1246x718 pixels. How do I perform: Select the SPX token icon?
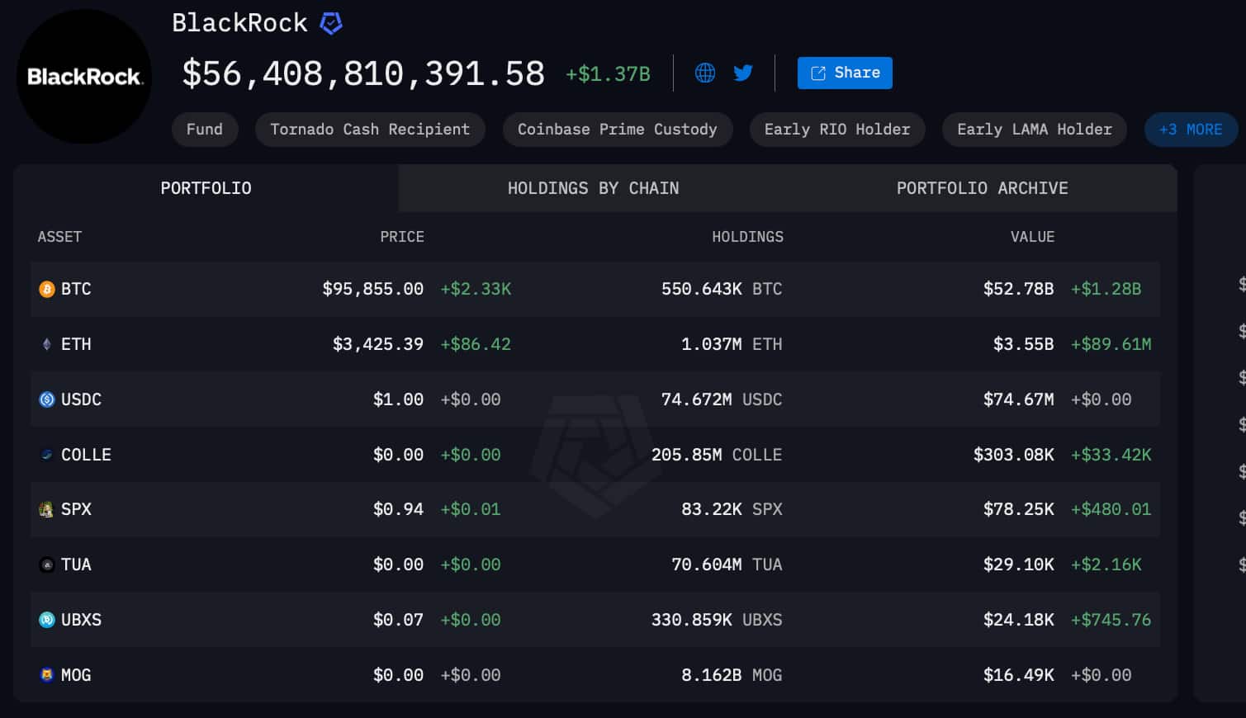46,509
